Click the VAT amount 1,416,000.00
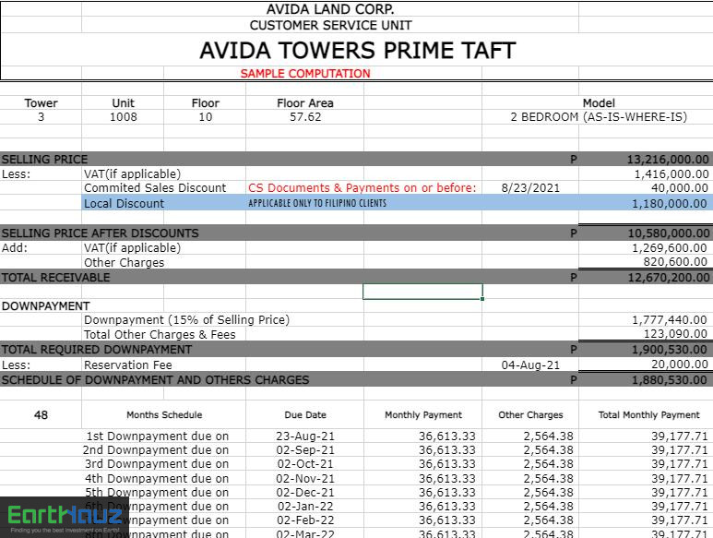Screen dimensions: 713x538 pyautogui.click(x=671, y=173)
